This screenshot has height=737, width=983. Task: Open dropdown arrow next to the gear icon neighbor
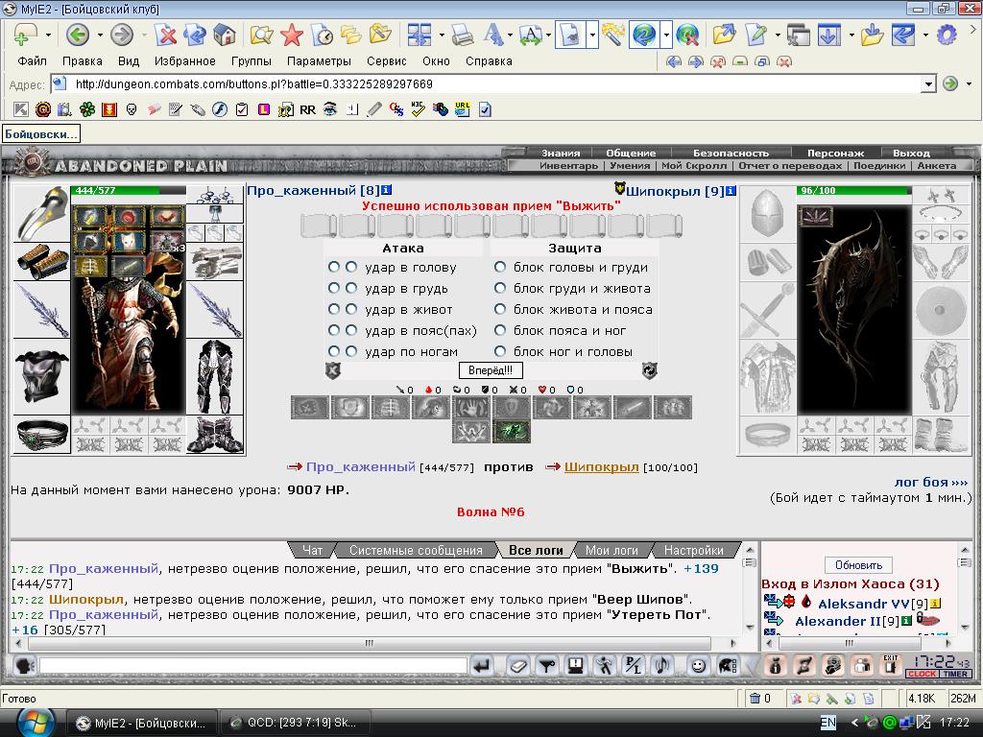pos(925,35)
